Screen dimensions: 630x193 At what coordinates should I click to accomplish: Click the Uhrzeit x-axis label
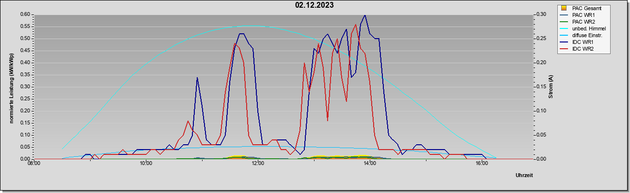tap(524, 175)
